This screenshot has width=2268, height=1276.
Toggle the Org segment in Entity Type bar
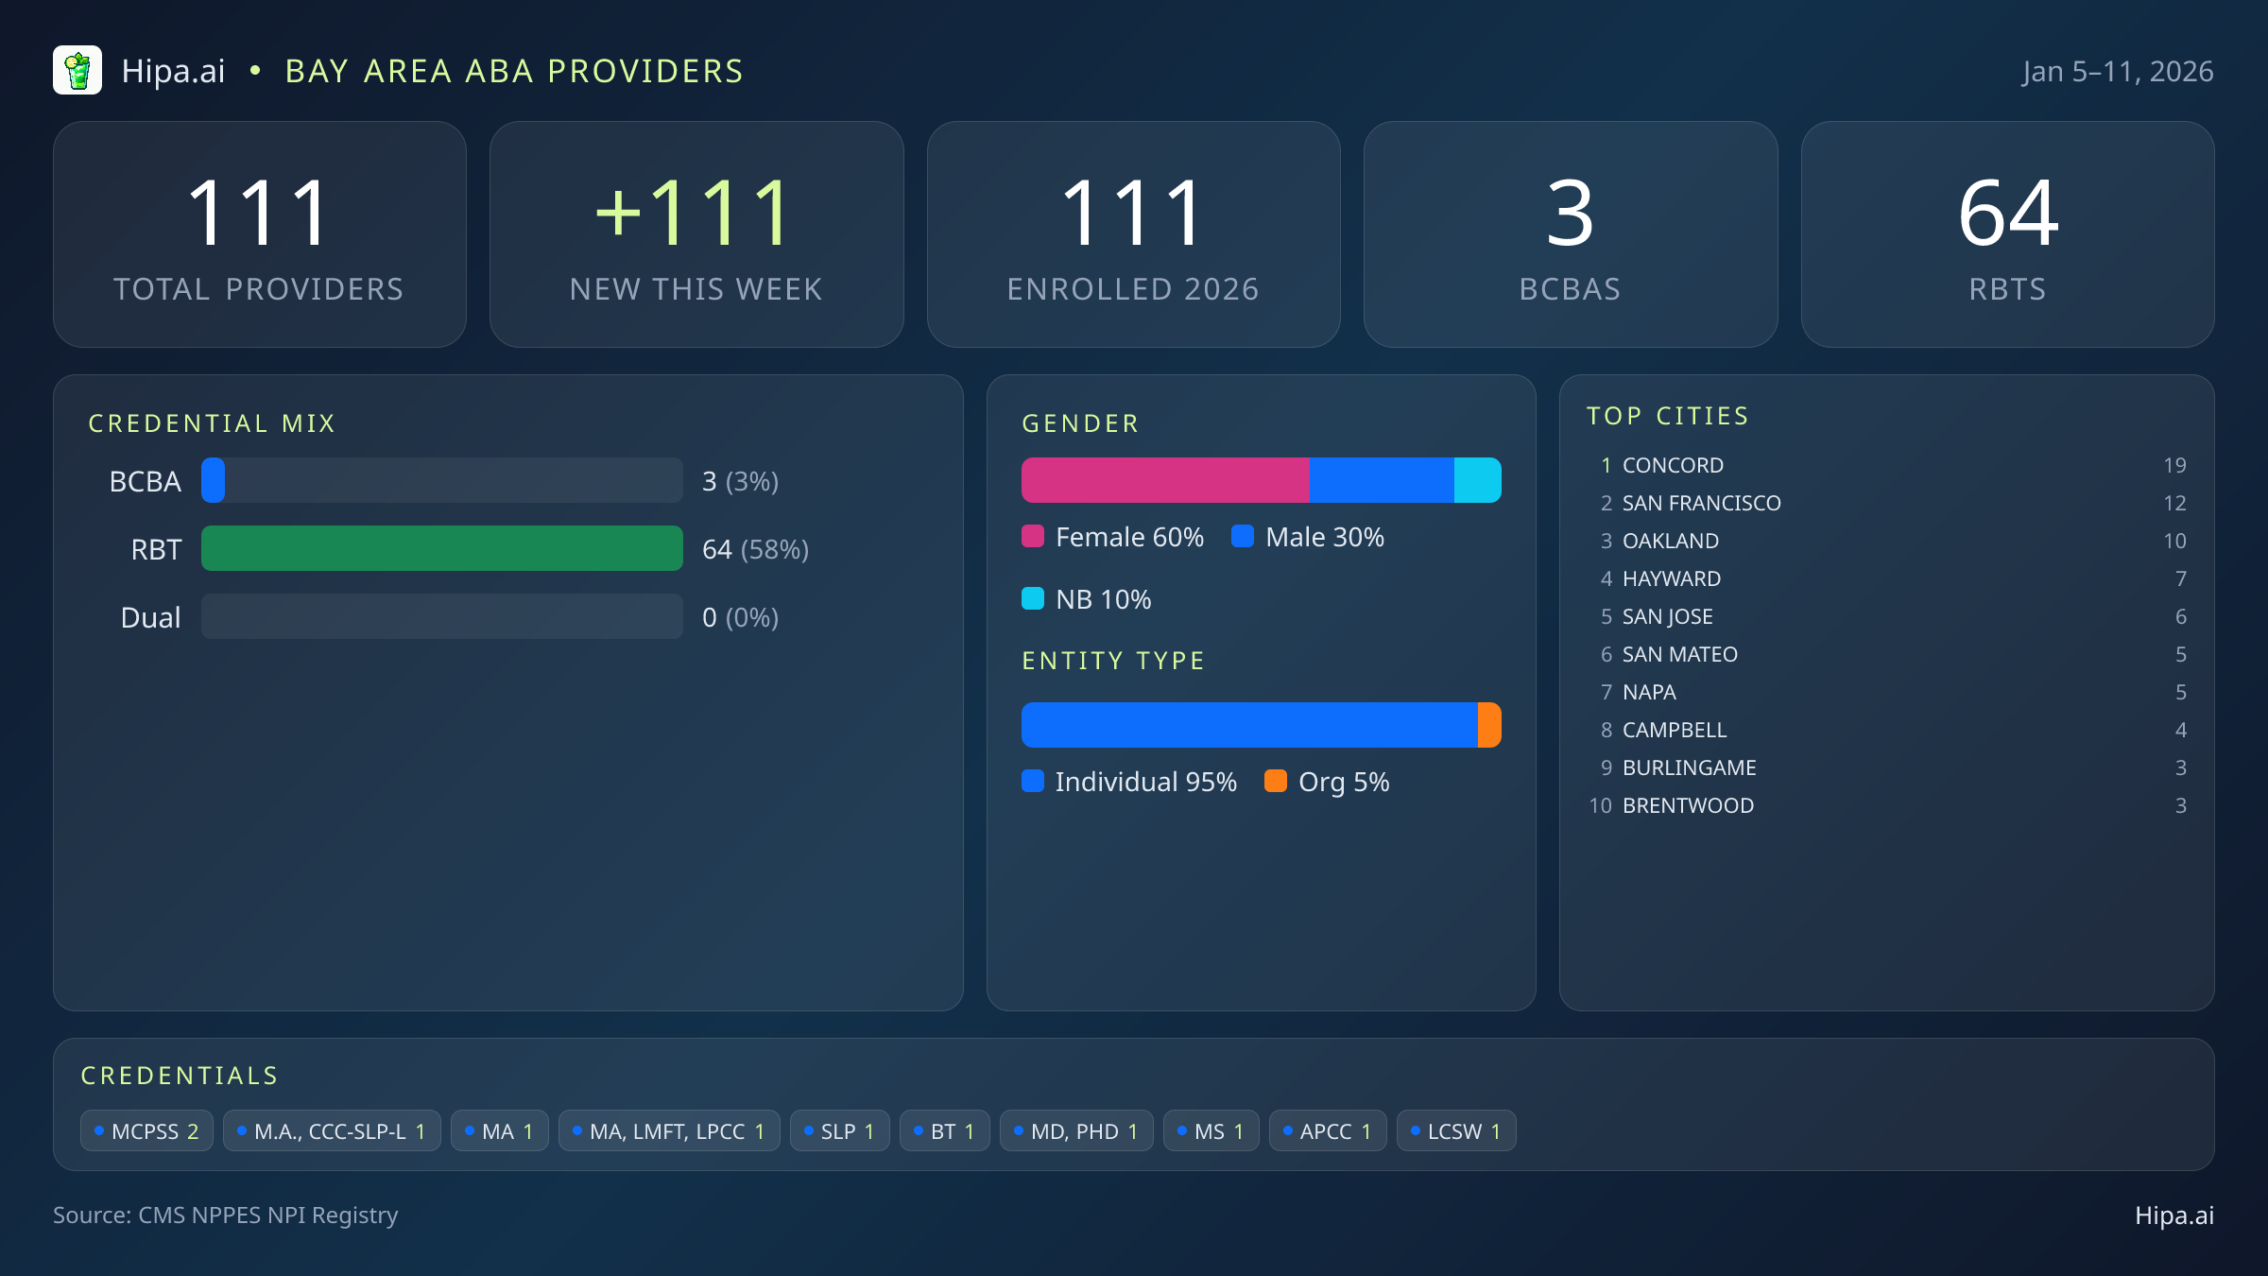coord(1489,725)
